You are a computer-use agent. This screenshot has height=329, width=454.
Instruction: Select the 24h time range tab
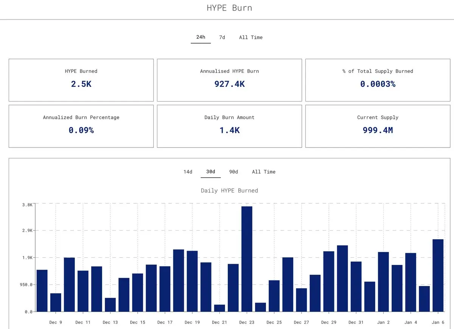click(201, 37)
